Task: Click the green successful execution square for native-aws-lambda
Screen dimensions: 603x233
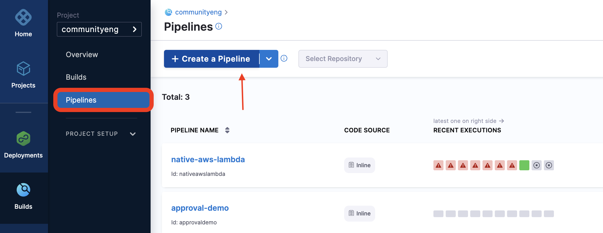Action: (x=524, y=165)
